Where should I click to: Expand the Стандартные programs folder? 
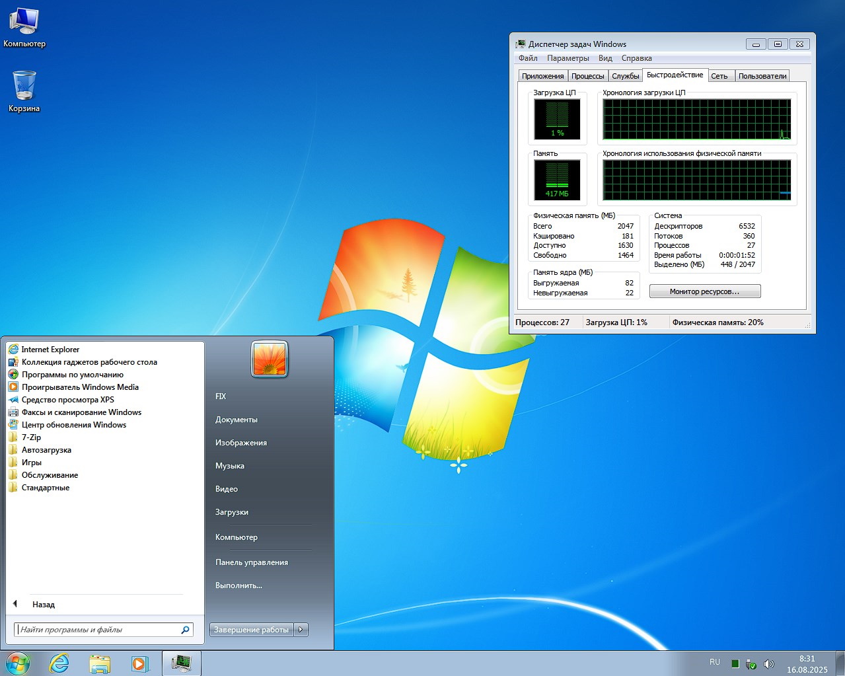point(45,488)
